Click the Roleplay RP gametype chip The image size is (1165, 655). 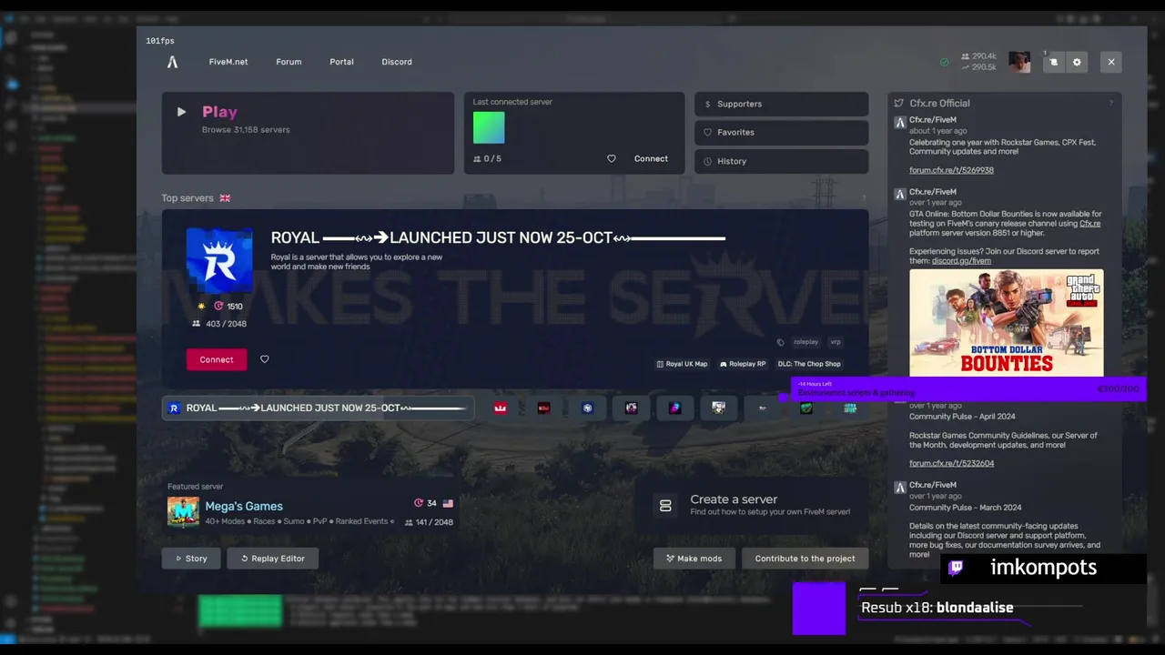tap(743, 364)
